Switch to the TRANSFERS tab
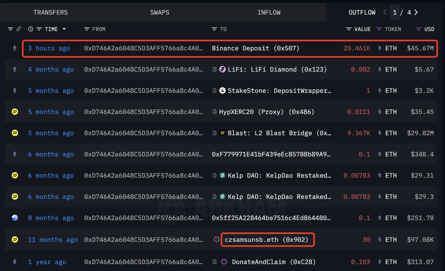 tap(51, 12)
